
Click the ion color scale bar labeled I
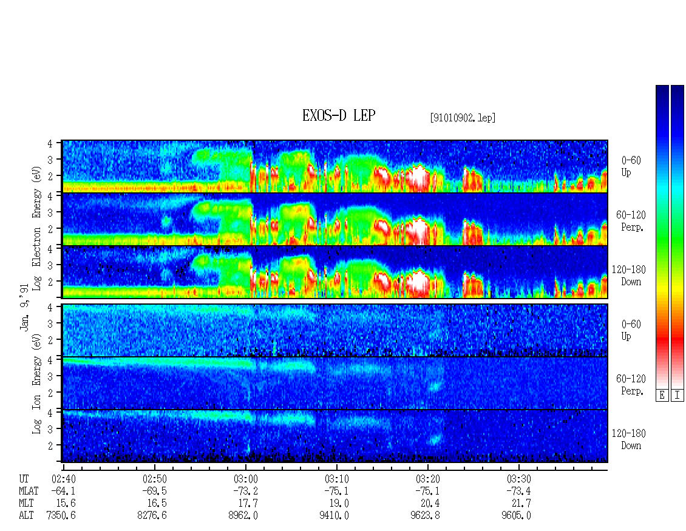pos(678,237)
